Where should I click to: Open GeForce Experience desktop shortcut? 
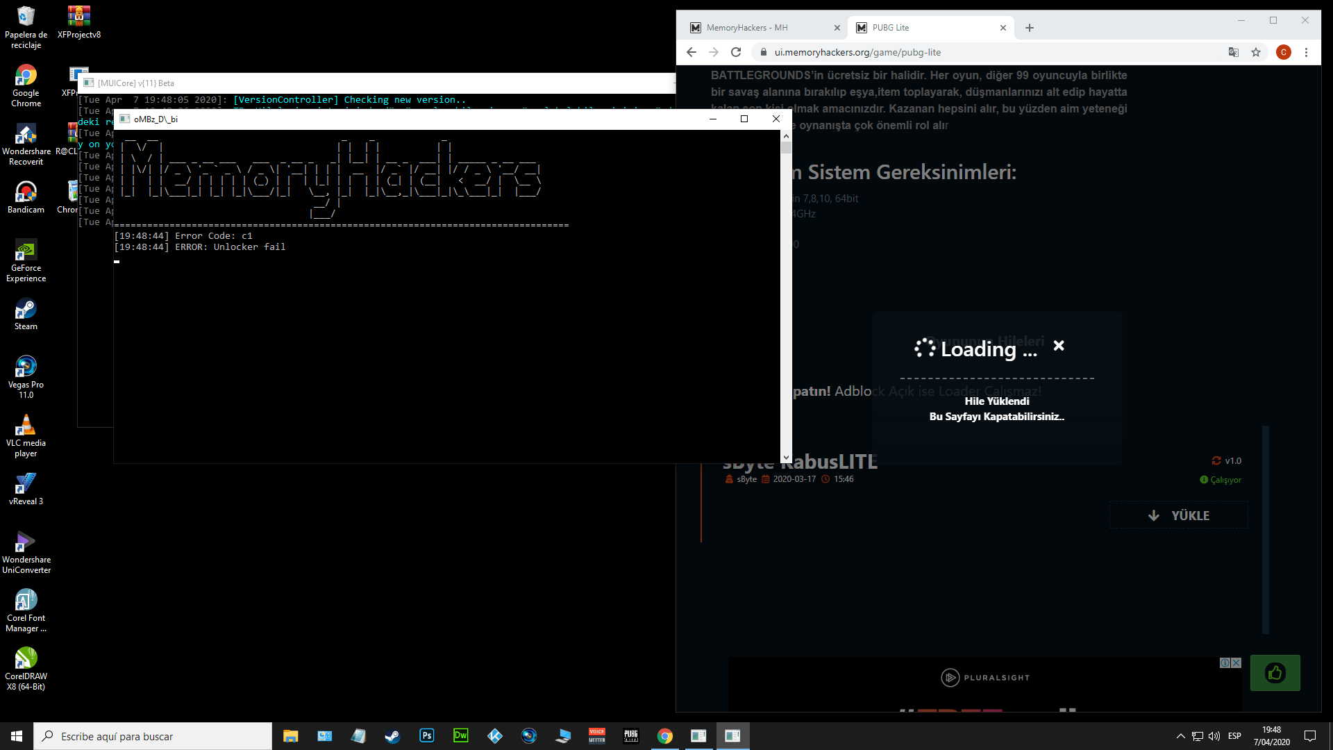(26, 261)
